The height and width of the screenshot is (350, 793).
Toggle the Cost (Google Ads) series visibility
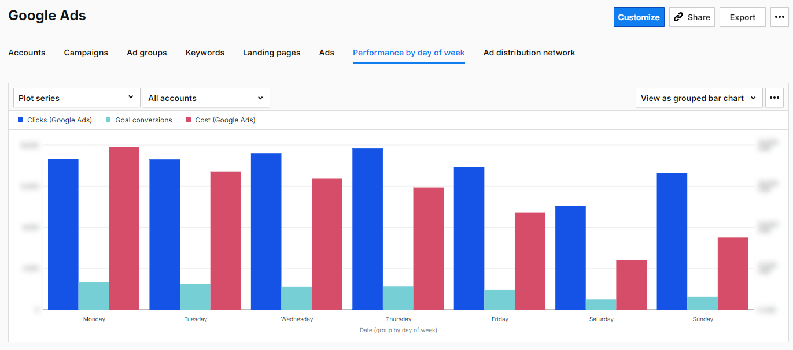point(220,120)
